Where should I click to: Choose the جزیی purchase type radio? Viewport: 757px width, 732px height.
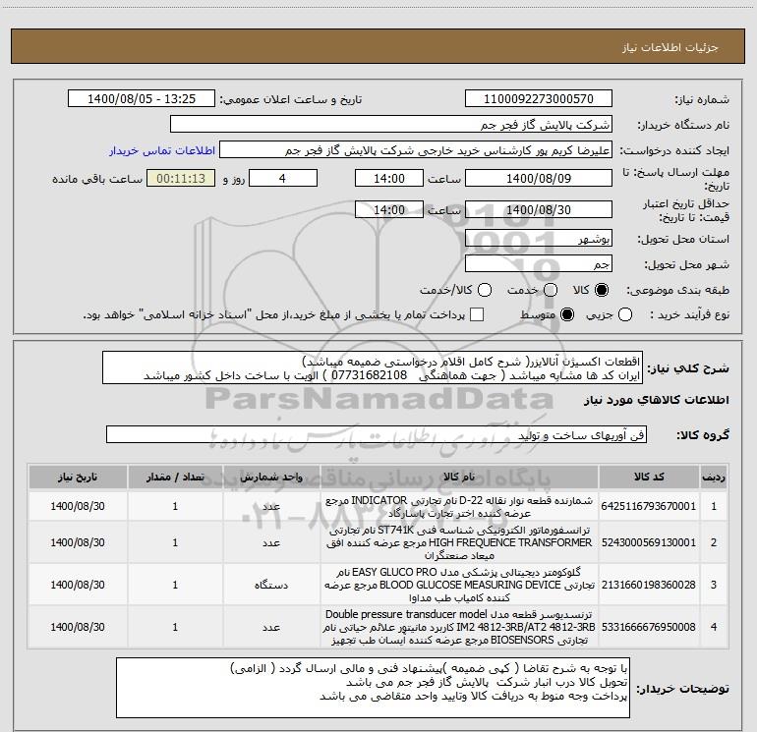click(625, 315)
